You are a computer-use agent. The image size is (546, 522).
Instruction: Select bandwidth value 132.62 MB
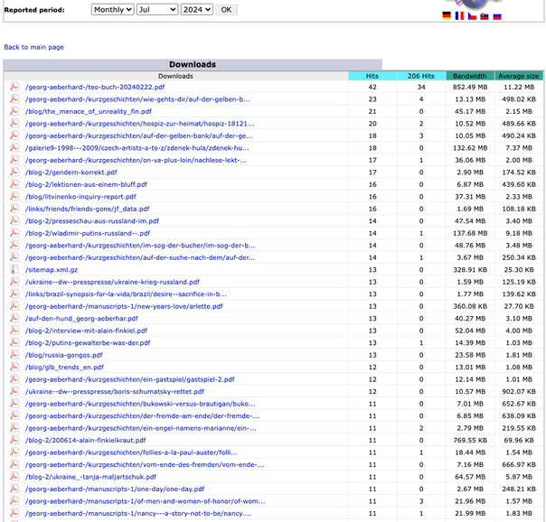click(x=470, y=148)
